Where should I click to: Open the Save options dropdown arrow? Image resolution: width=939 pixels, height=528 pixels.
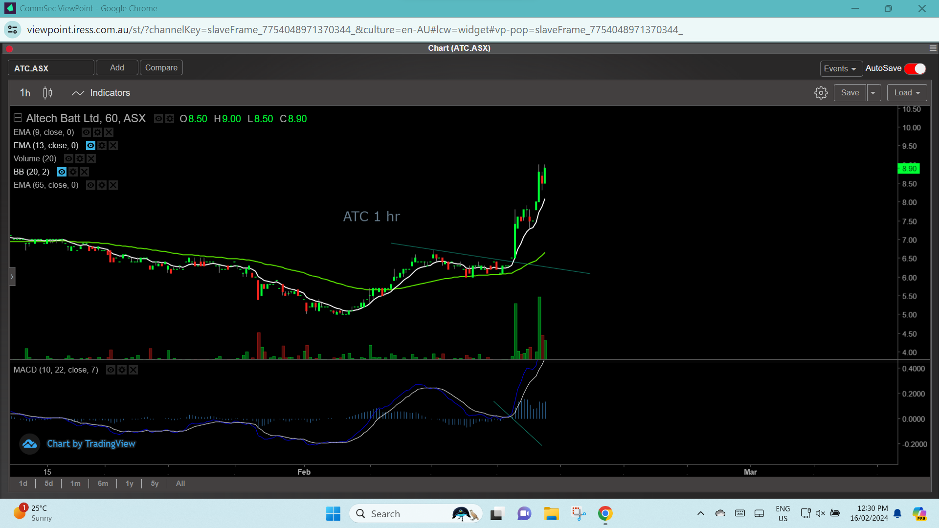[x=873, y=93]
